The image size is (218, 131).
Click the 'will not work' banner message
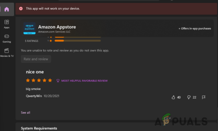point(53,9)
